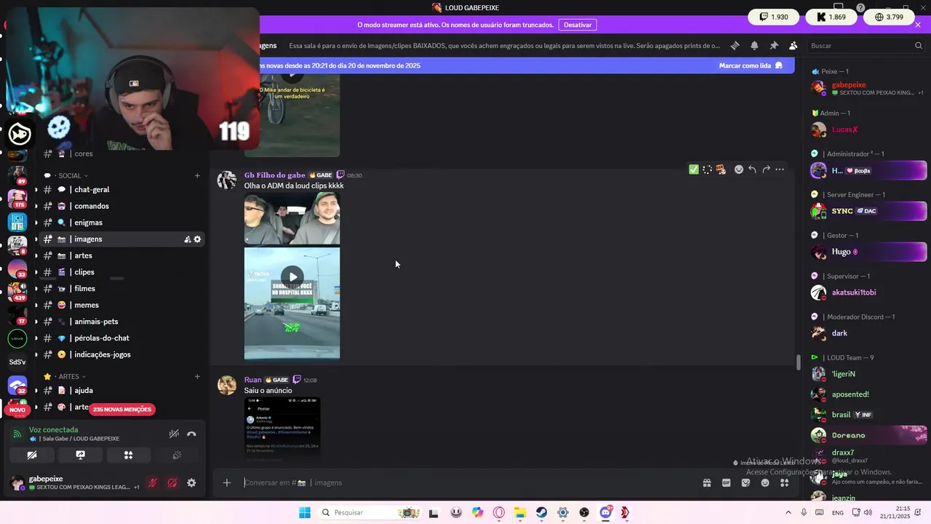Open channel settings gear for imagens

197,239
